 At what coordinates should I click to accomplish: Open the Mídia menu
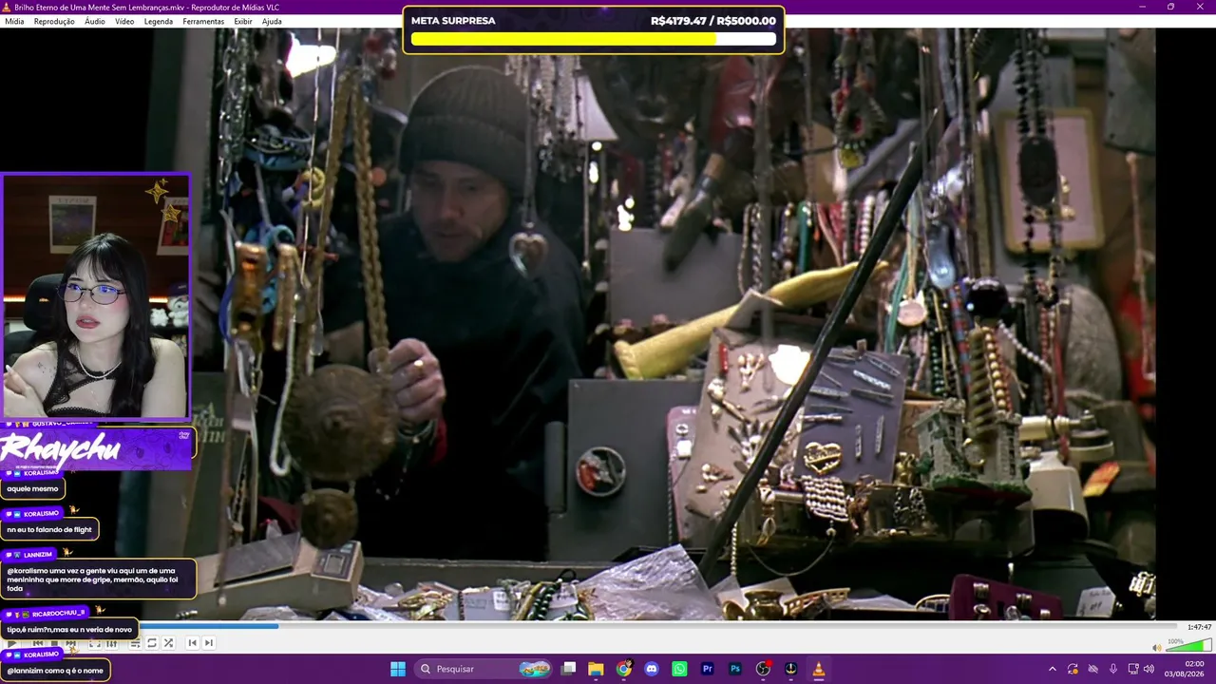[x=14, y=21]
